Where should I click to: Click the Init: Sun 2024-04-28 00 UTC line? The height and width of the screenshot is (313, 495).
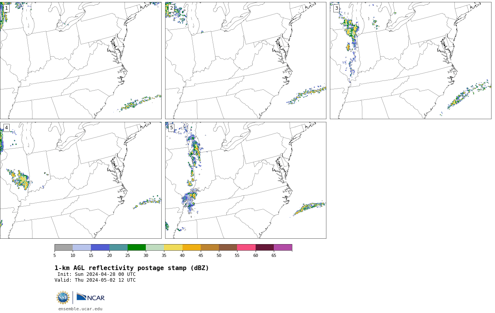[97, 274]
